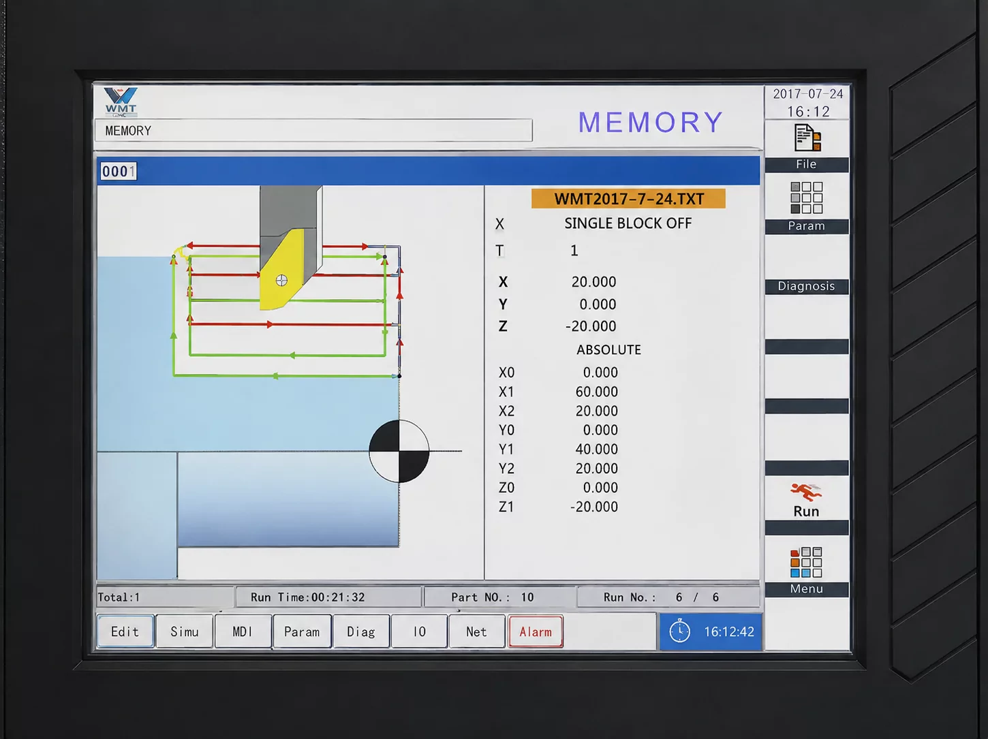
Task: Click the 0001 program number box
Action: click(119, 171)
